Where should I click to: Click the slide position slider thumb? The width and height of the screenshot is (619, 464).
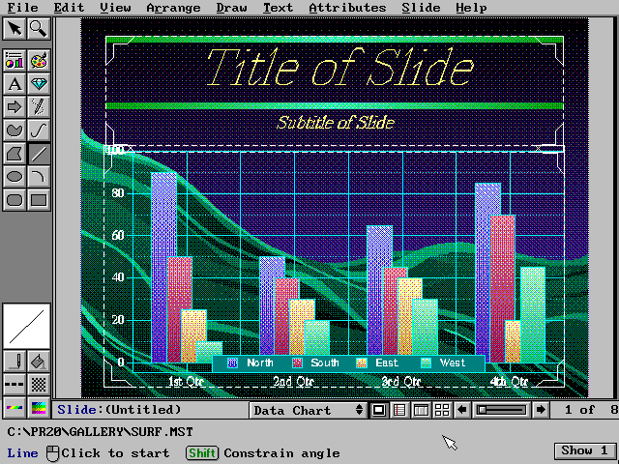tap(482, 410)
